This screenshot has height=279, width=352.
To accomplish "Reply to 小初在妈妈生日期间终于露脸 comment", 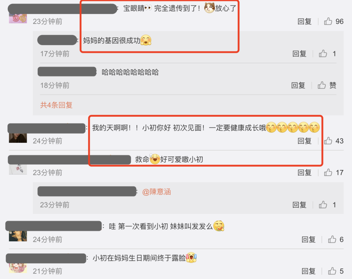I will 308,271.
